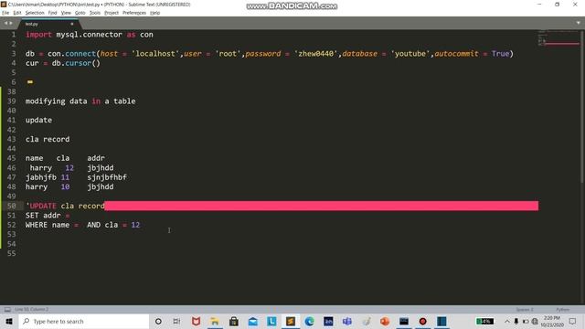Screen dimensions: 585x329
Task: Open the Edit menu
Action: (17, 13)
